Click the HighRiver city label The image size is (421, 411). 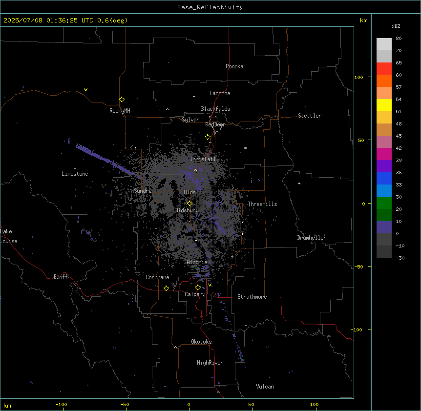210,363
